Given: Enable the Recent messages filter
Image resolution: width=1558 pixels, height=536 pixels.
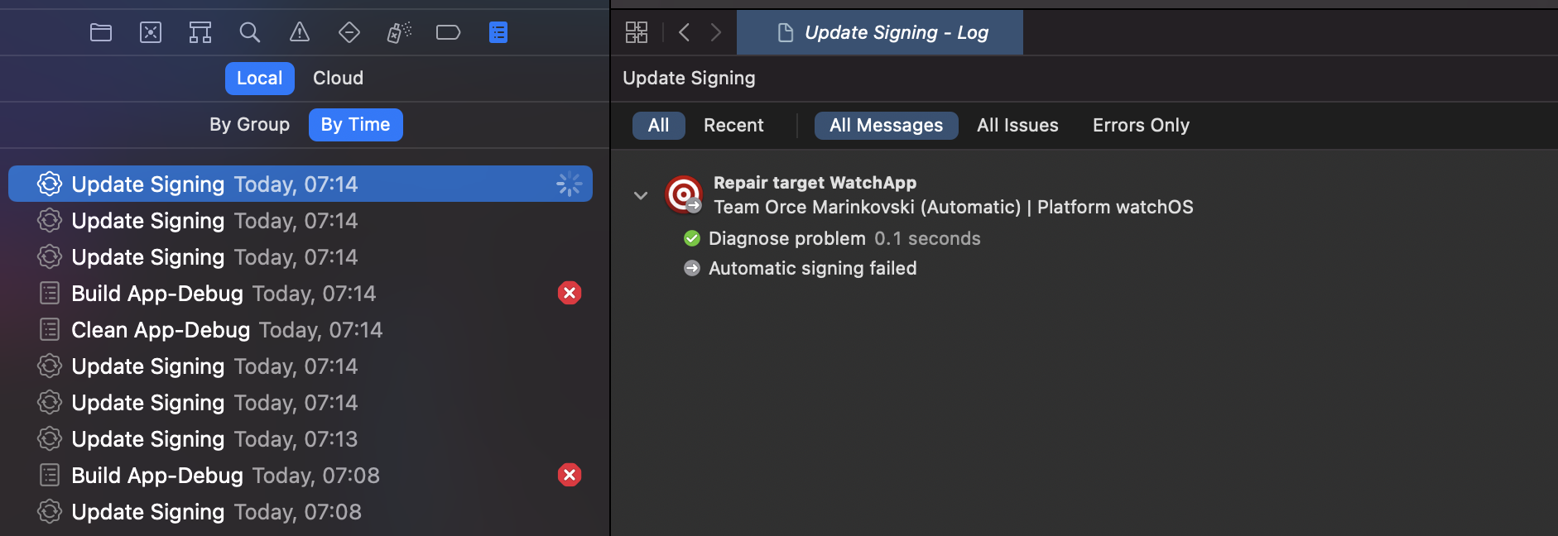Looking at the screenshot, I should click(733, 125).
